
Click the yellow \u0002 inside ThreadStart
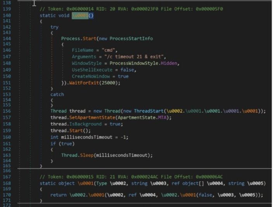click(175, 111)
